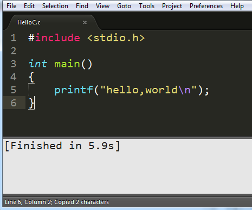Open the View menu

point(102,6)
